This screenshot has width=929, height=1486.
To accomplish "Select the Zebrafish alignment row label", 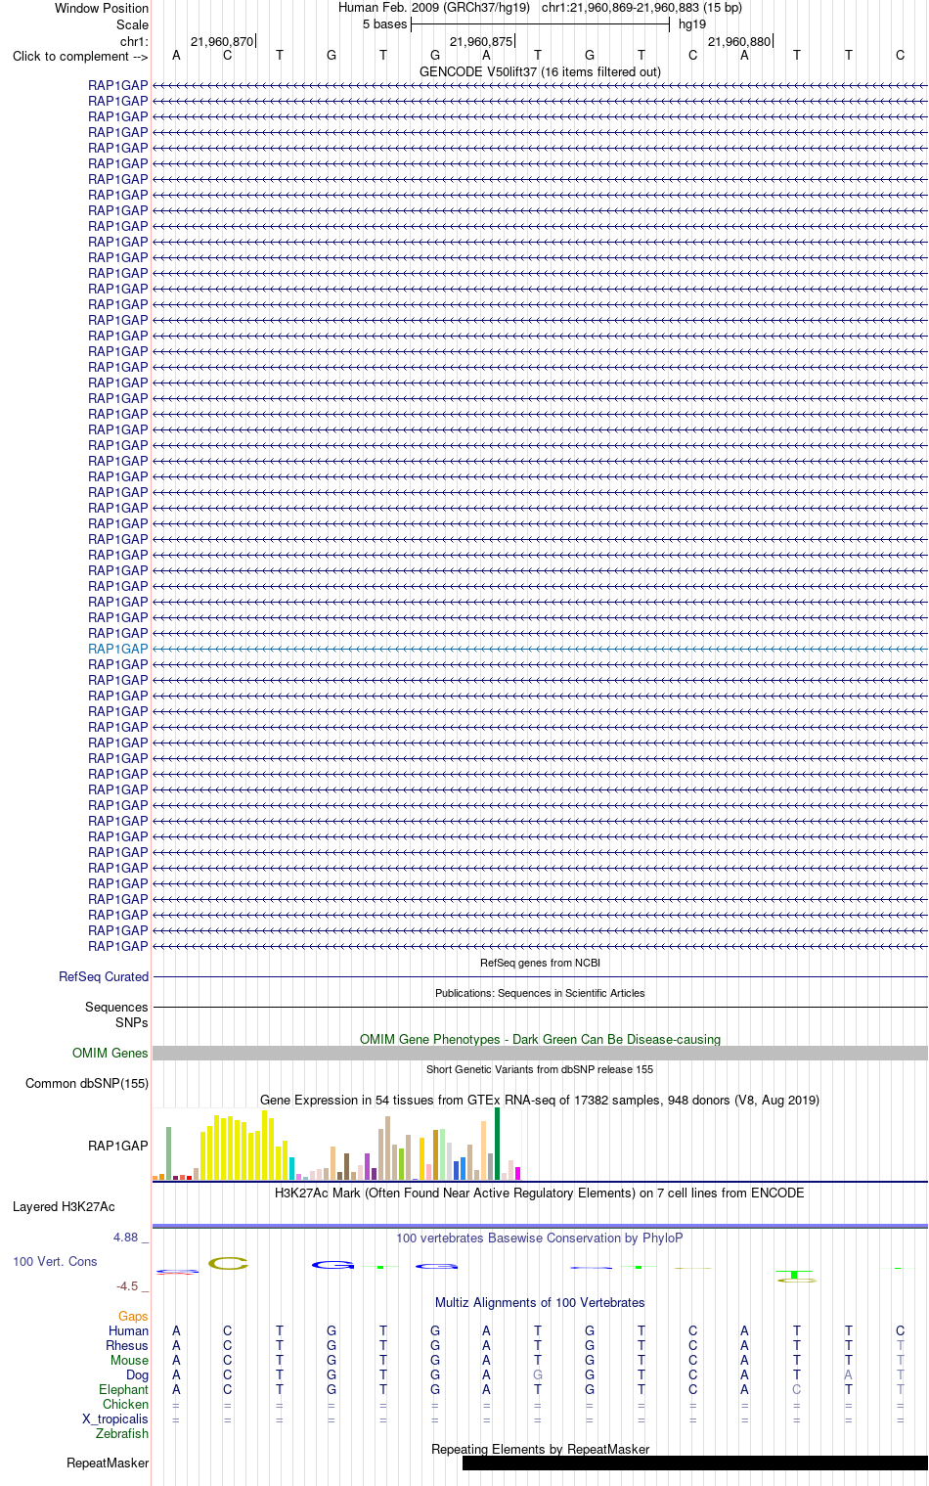I will click(122, 1433).
